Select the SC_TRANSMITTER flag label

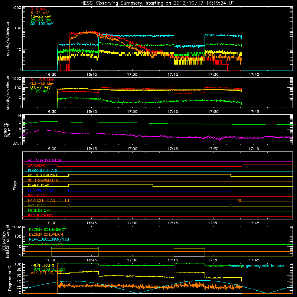pyautogui.click(x=43, y=180)
